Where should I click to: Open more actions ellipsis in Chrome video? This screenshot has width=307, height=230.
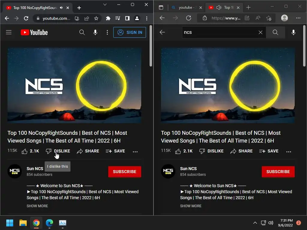[x=135, y=152]
